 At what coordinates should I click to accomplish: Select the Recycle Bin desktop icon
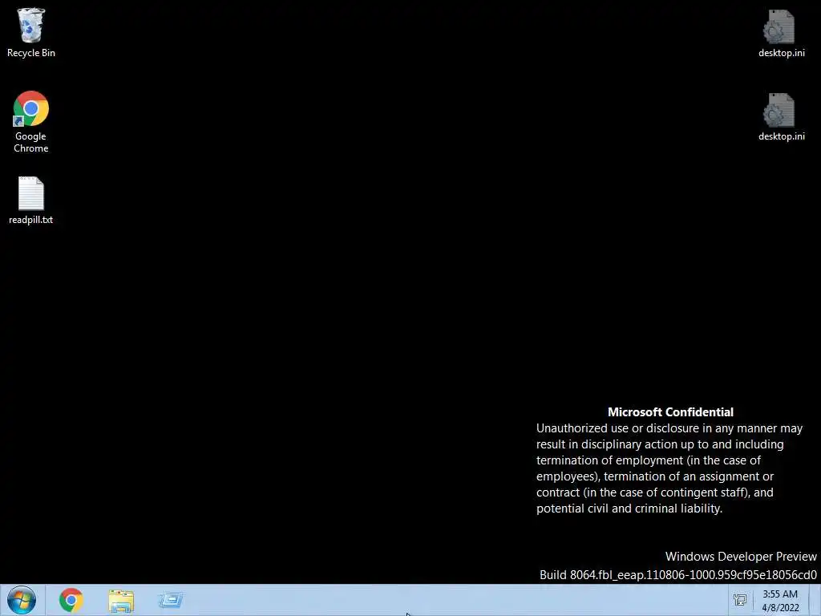pos(31,32)
